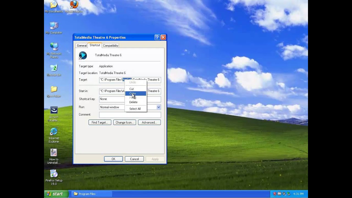Open the Advanced shortcut options

pyautogui.click(x=149, y=122)
